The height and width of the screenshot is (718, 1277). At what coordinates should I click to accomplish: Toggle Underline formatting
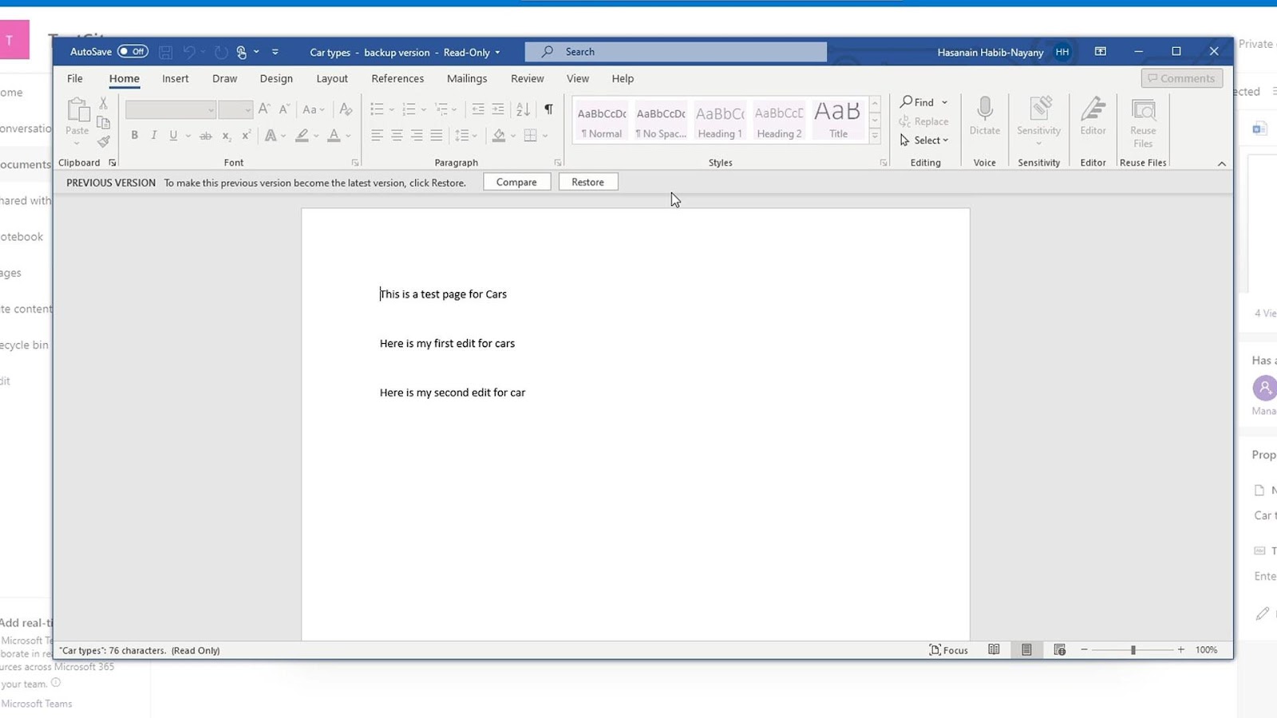click(173, 136)
